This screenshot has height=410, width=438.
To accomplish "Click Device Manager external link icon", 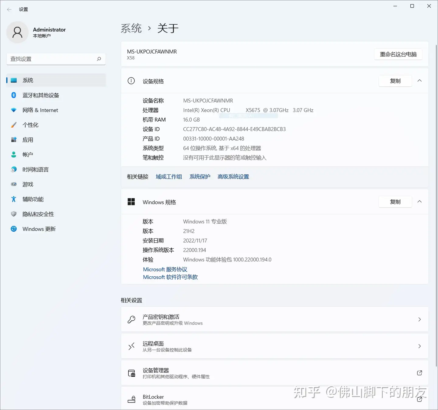I will [419, 373].
